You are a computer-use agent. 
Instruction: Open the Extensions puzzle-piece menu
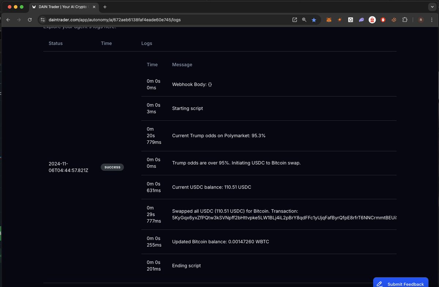point(405,20)
